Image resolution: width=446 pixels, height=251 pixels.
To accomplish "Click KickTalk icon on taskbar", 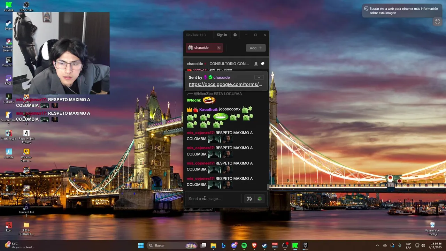I will tap(295, 245).
